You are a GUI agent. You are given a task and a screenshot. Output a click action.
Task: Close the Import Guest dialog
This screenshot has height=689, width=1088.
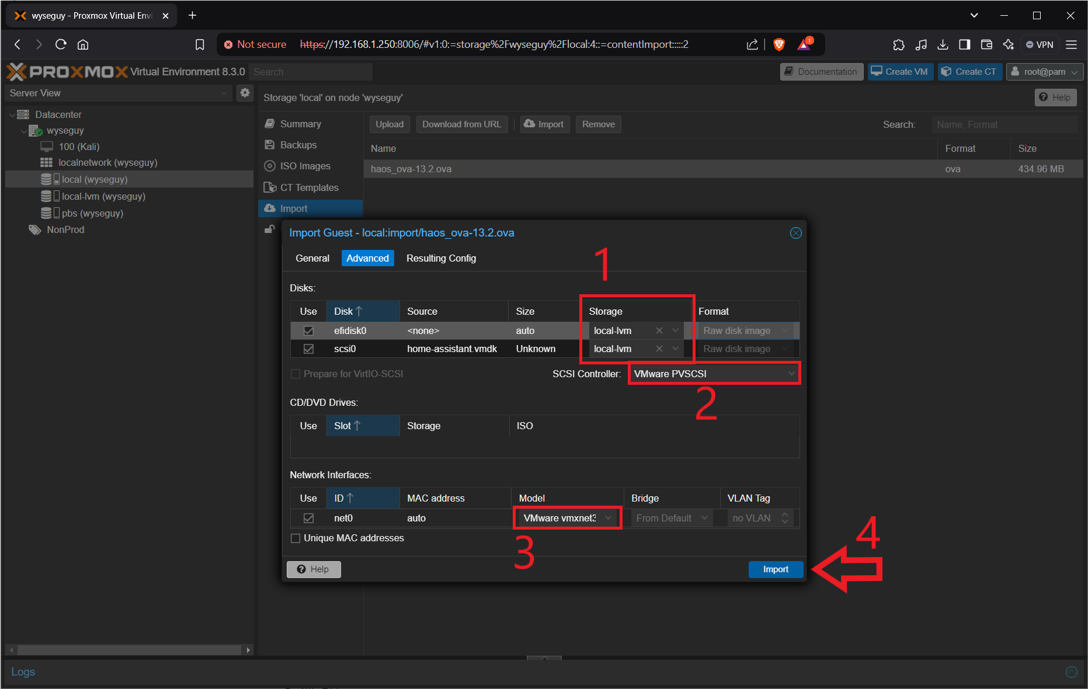pyautogui.click(x=795, y=233)
